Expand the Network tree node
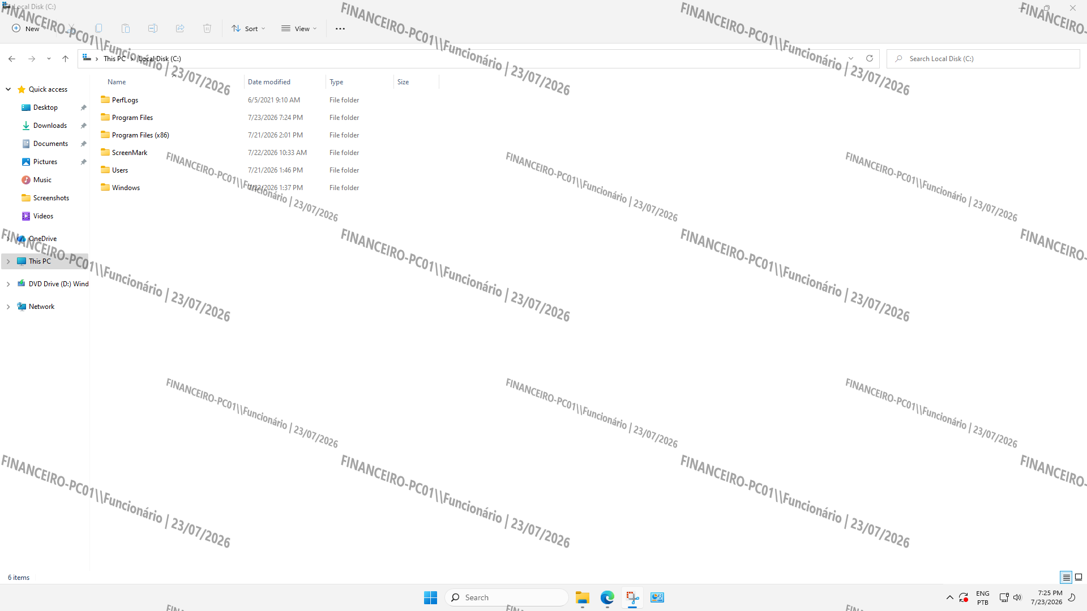The width and height of the screenshot is (1087, 611). pos(8,307)
